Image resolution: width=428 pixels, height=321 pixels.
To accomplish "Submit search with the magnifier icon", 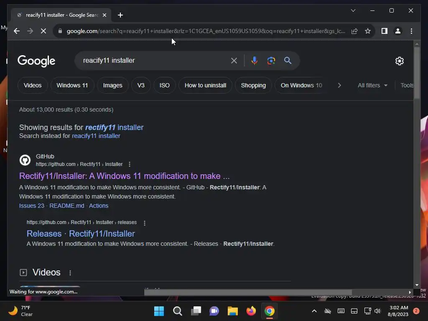I will click(x=288, y=61).
